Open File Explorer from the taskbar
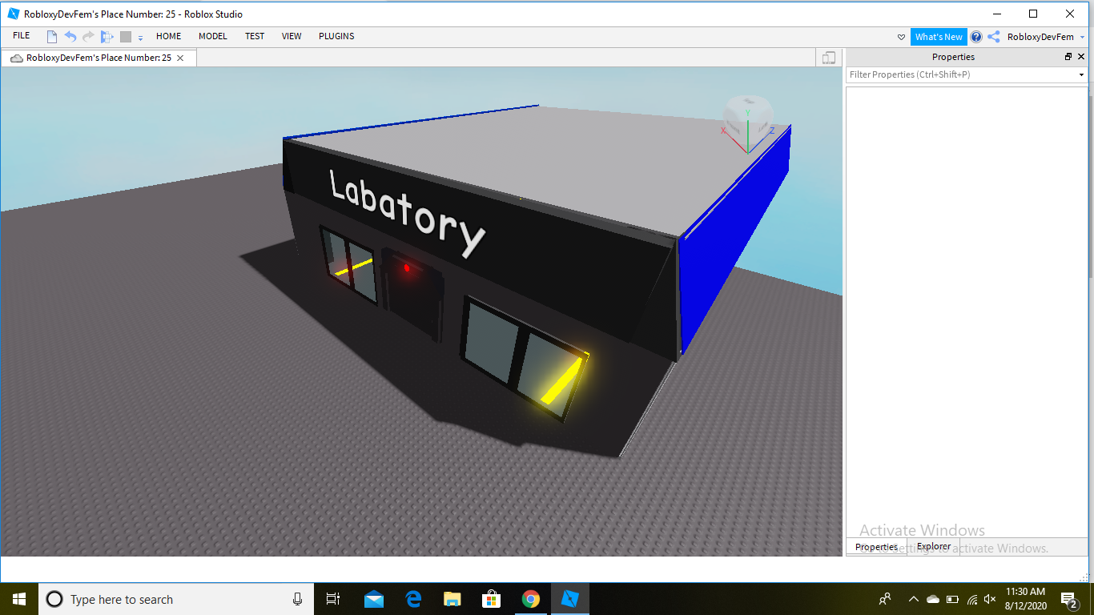This screenshot has width=1094, height=615. tap(452, 599)
